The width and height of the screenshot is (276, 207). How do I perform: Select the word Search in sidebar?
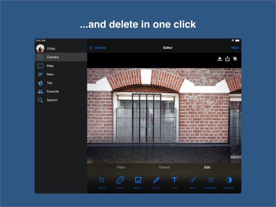tap(52, 100)
